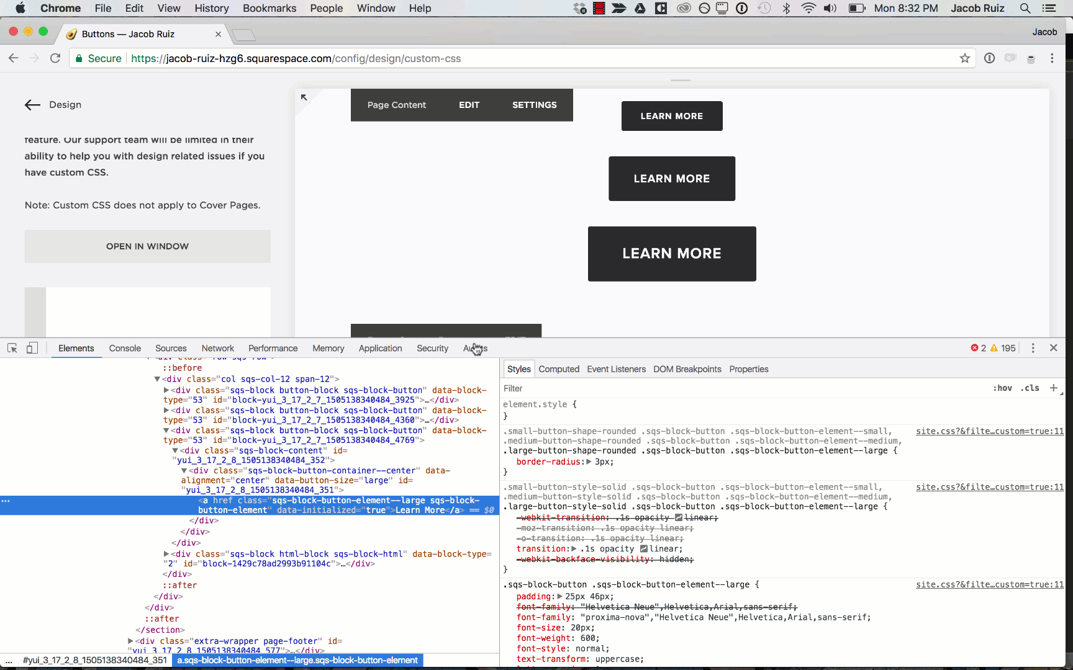The width and height of the screenshot is (1073, 670).
Task: Activate the DevTools inspect element picker
Action: point(12,348)
